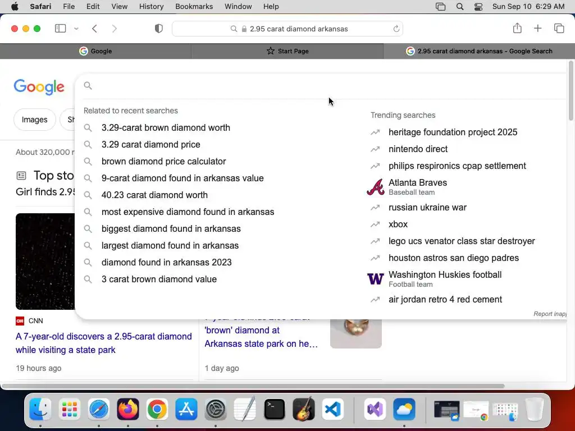Choose suggestion '3.29-carat brown diamond worth'

(166, 127)
